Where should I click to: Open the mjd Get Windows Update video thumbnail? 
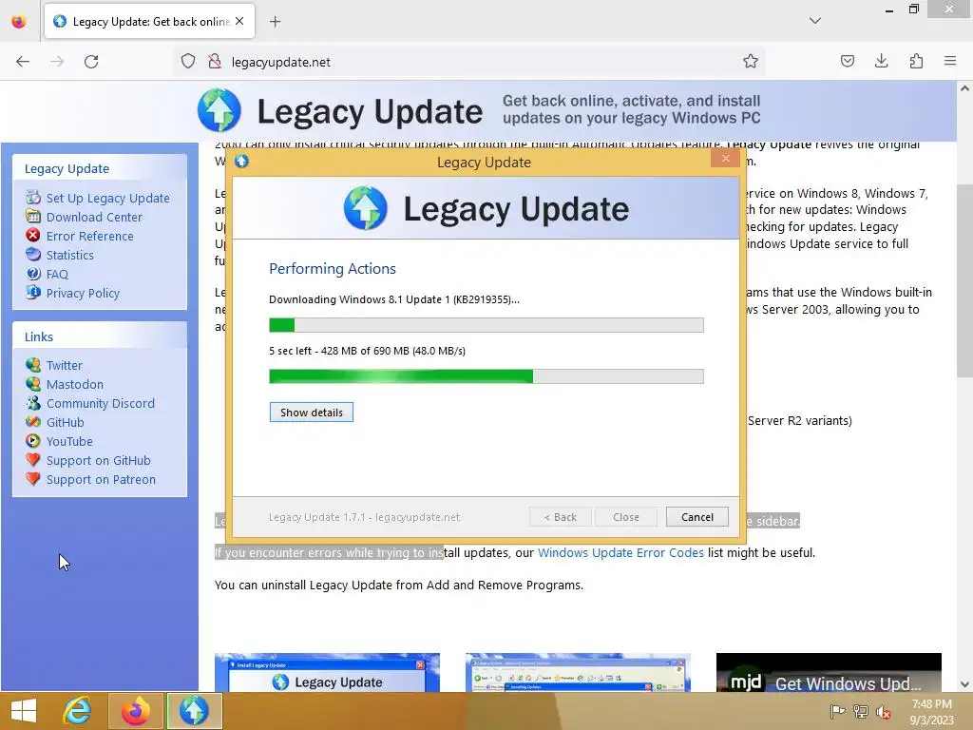coord(829,672)
